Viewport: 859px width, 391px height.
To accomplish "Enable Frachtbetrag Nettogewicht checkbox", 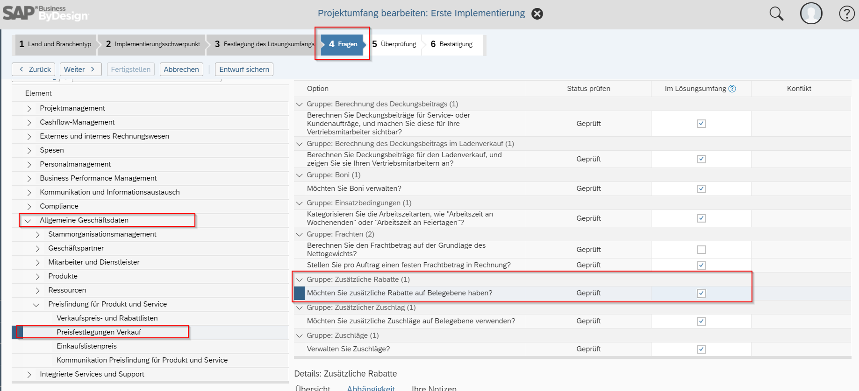I will coord(701,250).
